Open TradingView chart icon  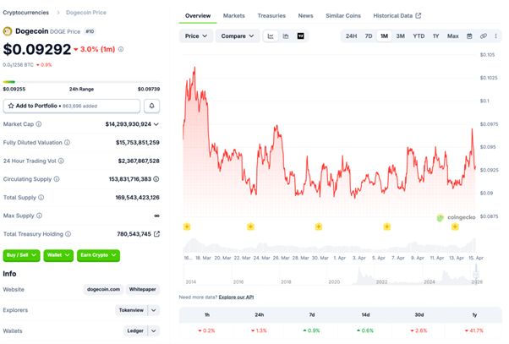click(301, 36)
